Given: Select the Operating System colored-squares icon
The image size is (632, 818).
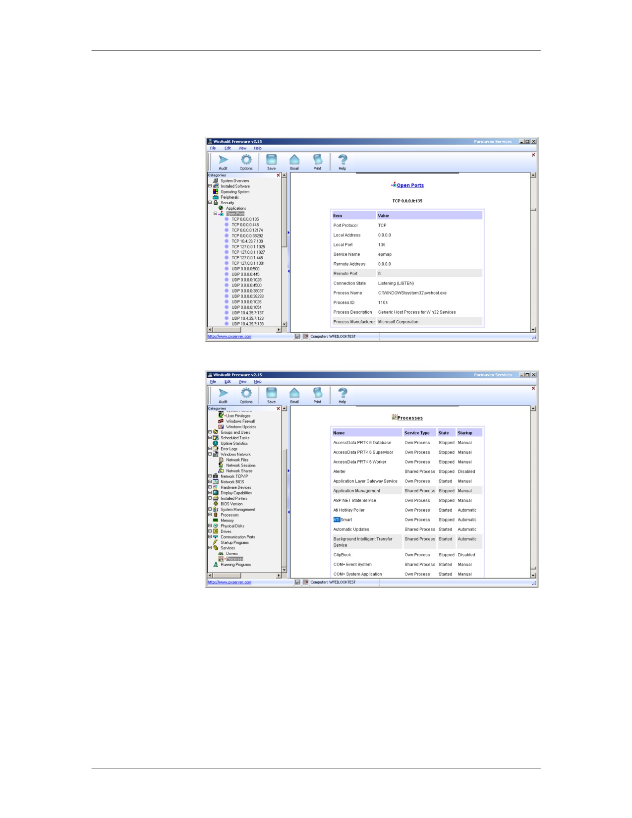Looking at the screenshot, I should (x=216, y=191).
